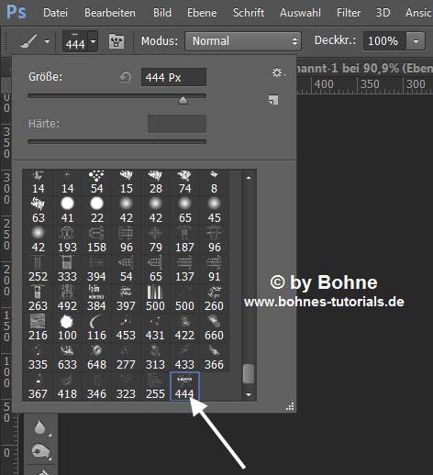Click the Größe slider handle
This screenshot has height=475, width=433.
(183, 100)
